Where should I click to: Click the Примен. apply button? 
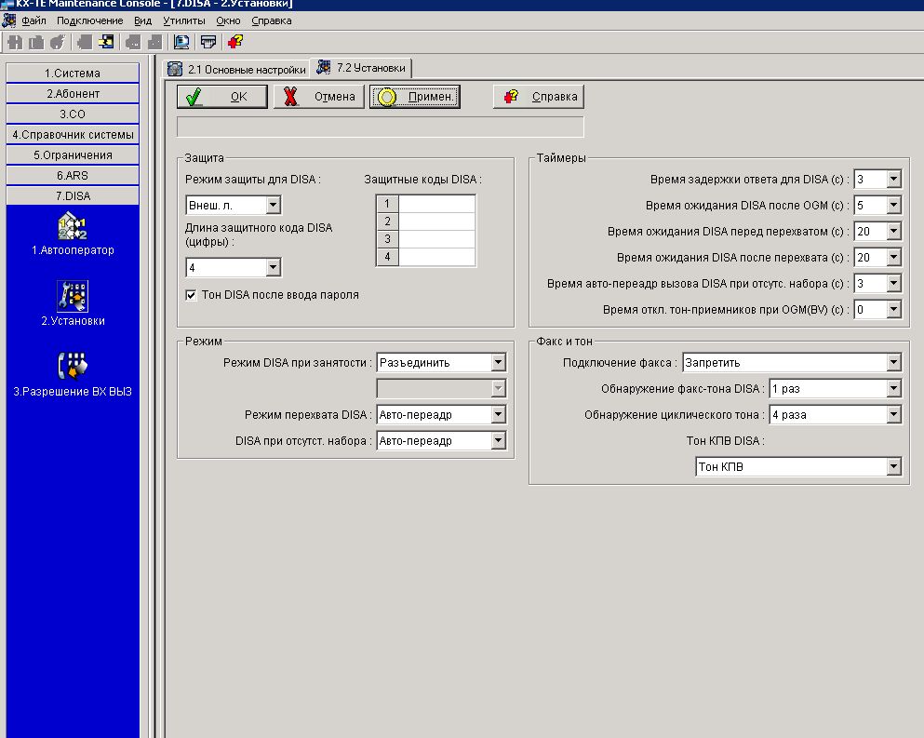coord(415,97)
